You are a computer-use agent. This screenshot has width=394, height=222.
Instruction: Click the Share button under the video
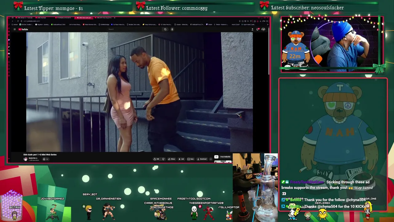(x=171, y=159)
